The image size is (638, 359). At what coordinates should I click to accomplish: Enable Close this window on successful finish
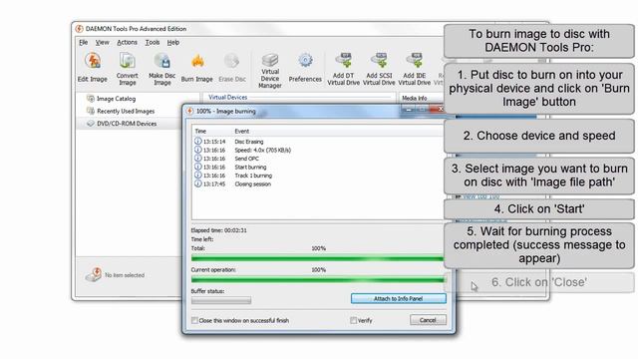[195, 321]
